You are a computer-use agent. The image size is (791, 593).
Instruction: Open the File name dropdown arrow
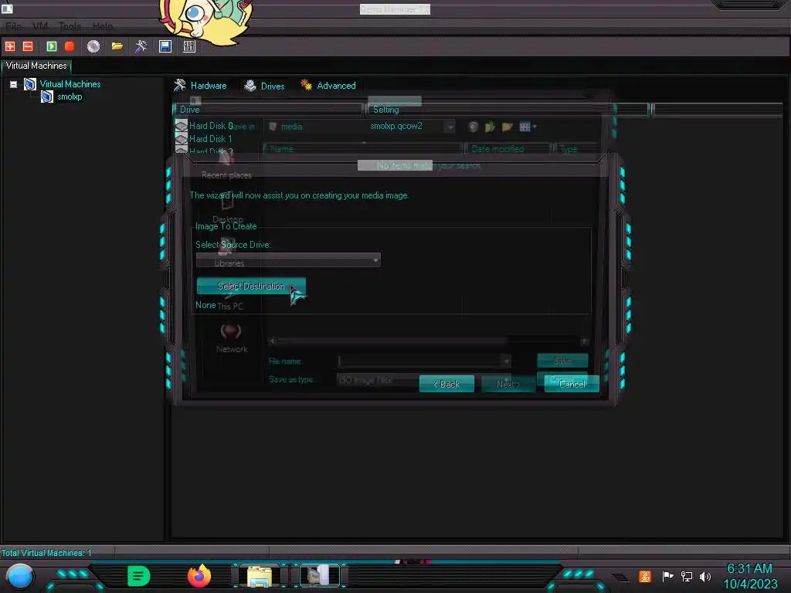point(506,361)
